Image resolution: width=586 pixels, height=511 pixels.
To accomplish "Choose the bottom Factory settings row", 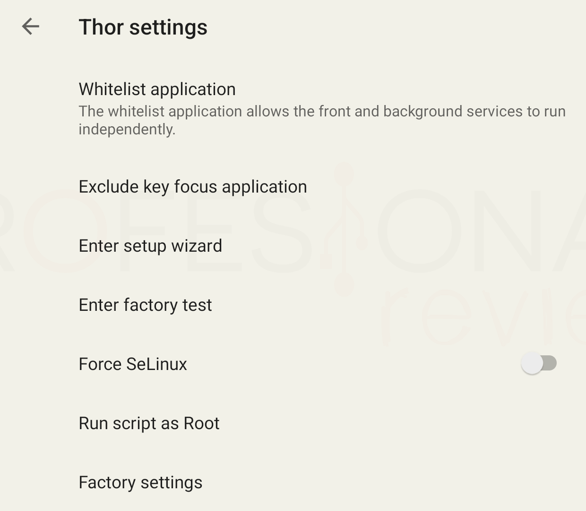I will [293, 483].
